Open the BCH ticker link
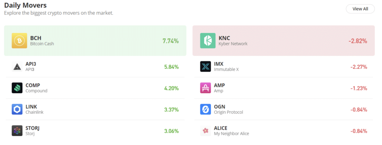 point(36,38)
